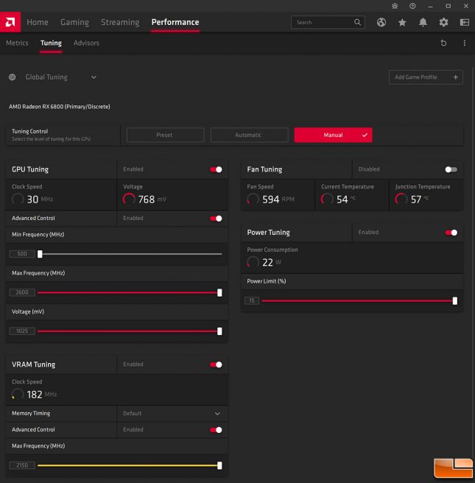This screenshot has height=483, width=475.
Task: Toggle the GPU Tuning switch
Action: 216,169
